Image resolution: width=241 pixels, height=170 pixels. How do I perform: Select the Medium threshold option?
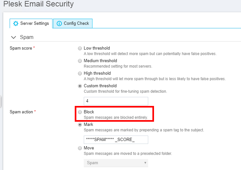point(80,61)
